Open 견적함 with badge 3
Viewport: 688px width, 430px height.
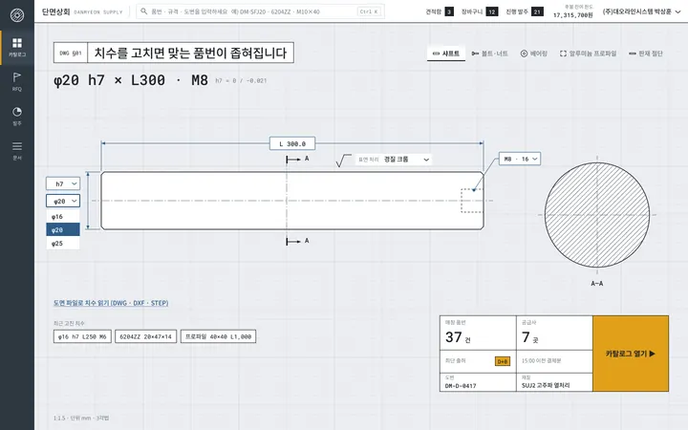(x=440, y=11)
